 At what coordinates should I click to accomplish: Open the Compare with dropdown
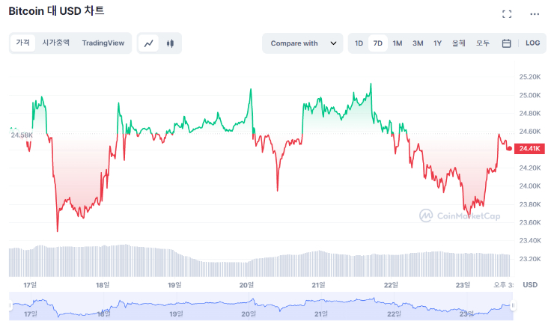click(x=303, y=43)
